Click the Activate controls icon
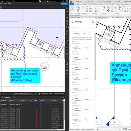This screenshot has height=131, width=131. click(x=104, y=8)
